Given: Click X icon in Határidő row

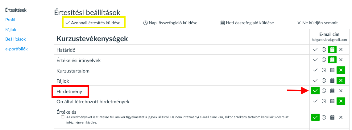Looking at the screenshot, I should click(341, 49).
